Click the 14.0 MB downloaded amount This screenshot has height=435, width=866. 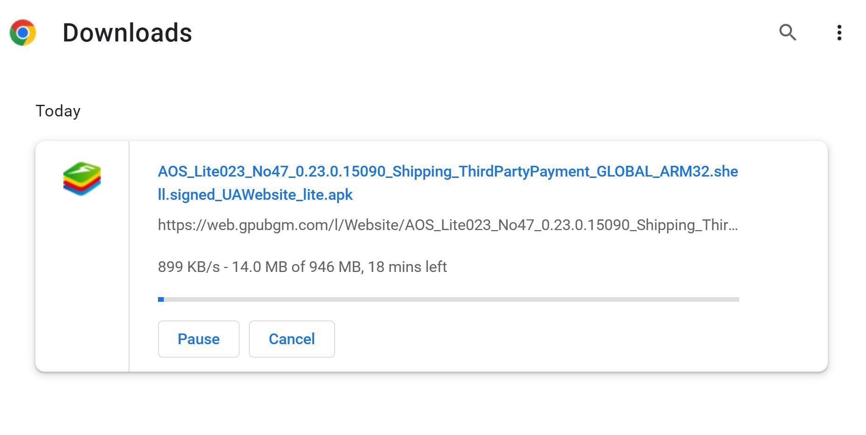point(259,267)
